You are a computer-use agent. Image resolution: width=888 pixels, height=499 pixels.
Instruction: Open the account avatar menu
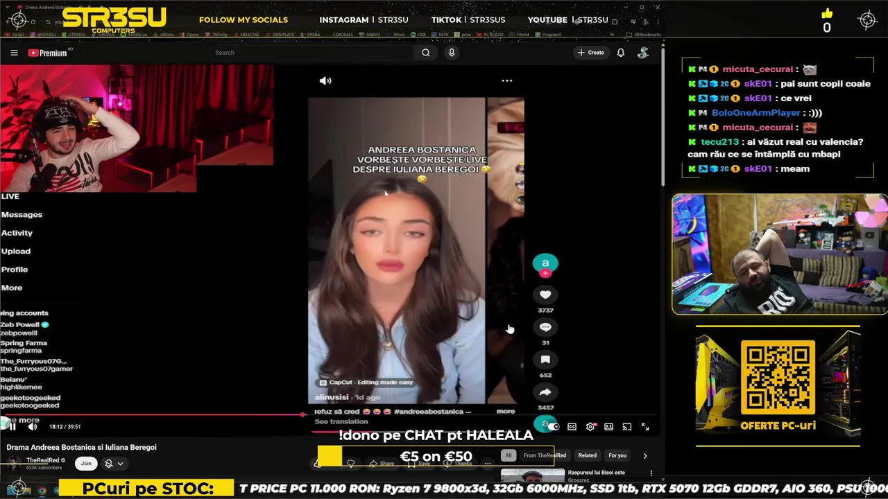[x=643, y=53]
